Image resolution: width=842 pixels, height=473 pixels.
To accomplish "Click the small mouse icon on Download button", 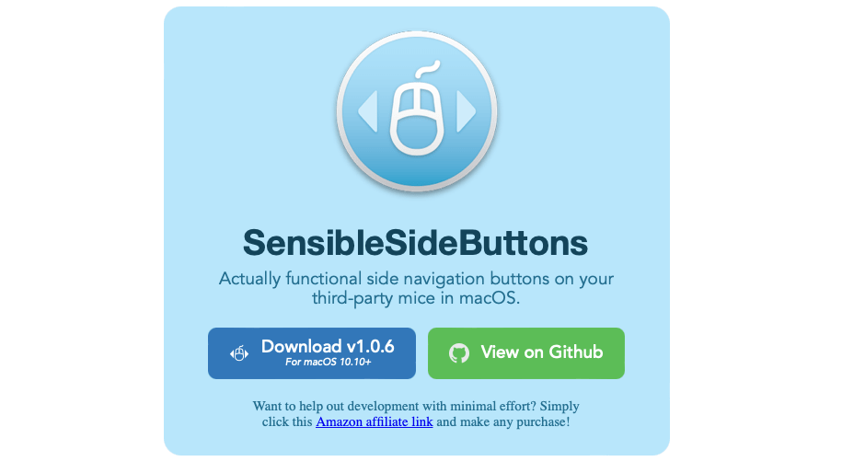I will click(239, 353).
